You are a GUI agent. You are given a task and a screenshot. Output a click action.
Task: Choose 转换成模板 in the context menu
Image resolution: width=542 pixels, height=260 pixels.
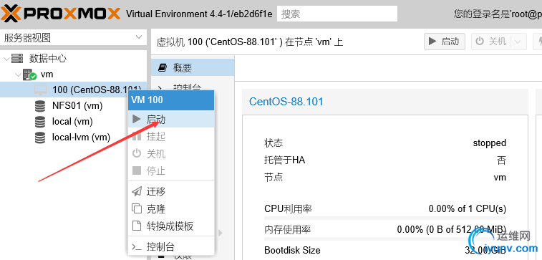point(171,226)
